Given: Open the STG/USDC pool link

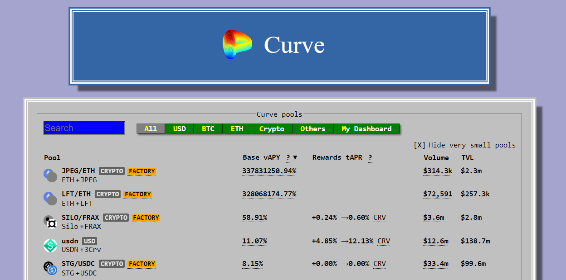Looking at the screenshot, I should [78, 264].
